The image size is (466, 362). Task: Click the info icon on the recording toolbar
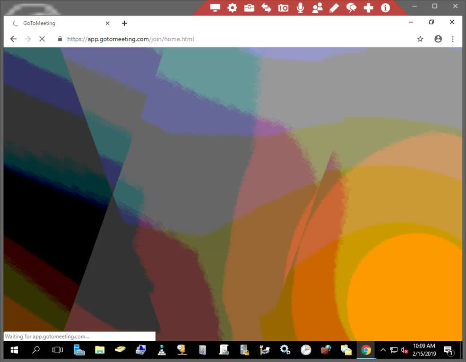[x=385, y=8]
